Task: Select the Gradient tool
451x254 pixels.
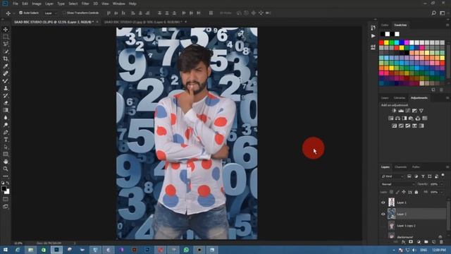Action: pyautogui.click(x=6, y=110)
